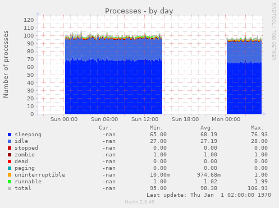Click the total Cur value -nan

pyautogui.click(x=109, y=188)
